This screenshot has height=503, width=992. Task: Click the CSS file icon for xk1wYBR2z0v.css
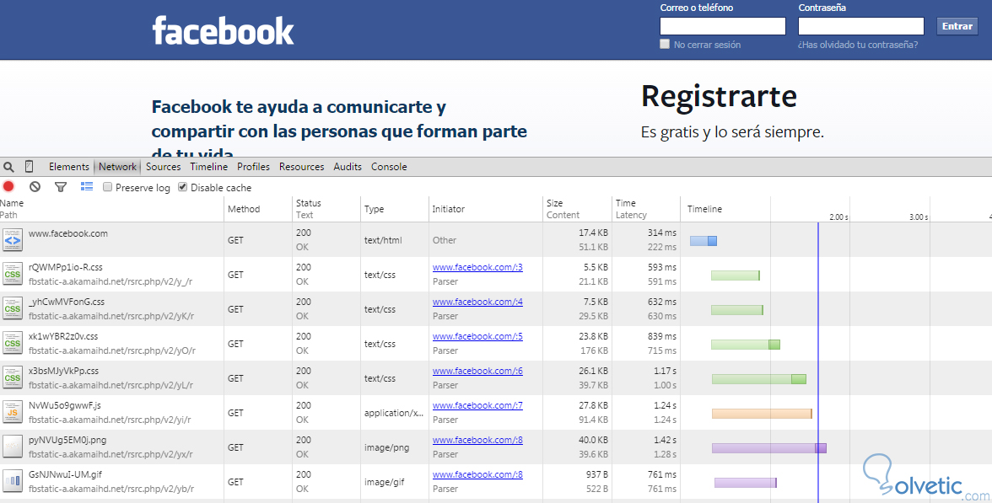[12, 344]
